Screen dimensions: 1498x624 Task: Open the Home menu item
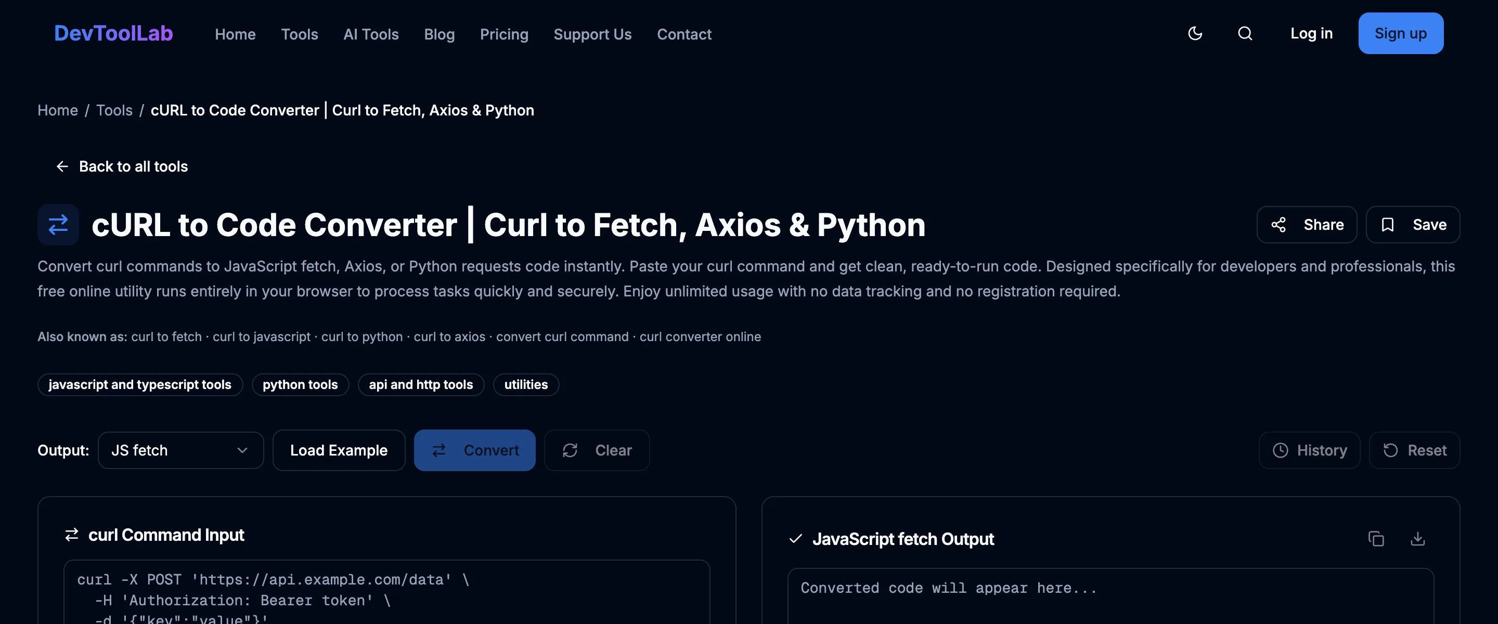[235, 34]
